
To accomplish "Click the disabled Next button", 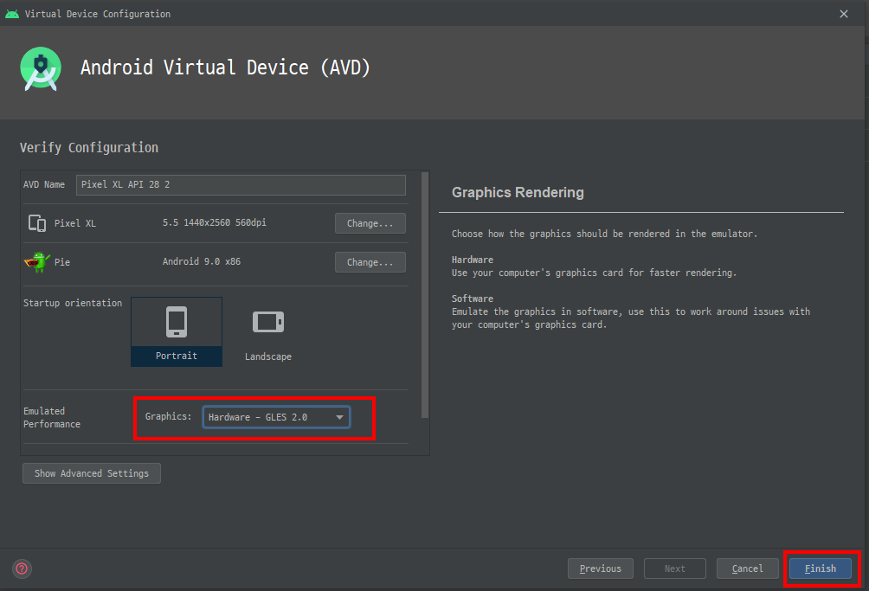I will click(x=674, y=569).
